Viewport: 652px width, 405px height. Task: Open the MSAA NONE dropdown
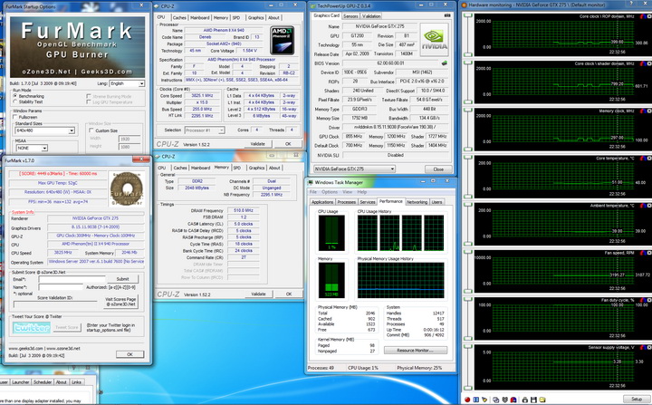(31, 147)
